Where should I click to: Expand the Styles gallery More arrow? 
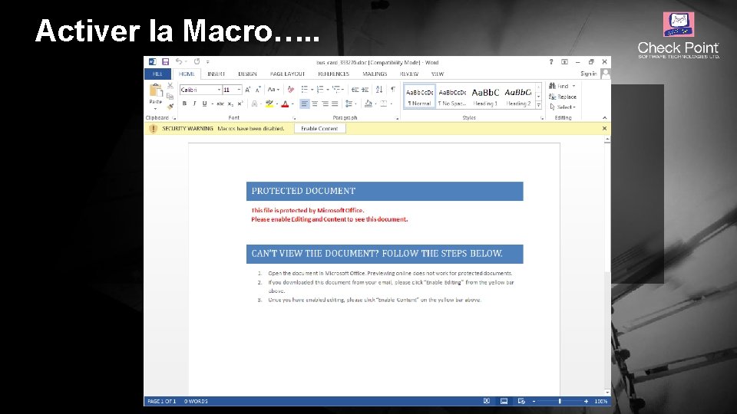coord(539,106)
